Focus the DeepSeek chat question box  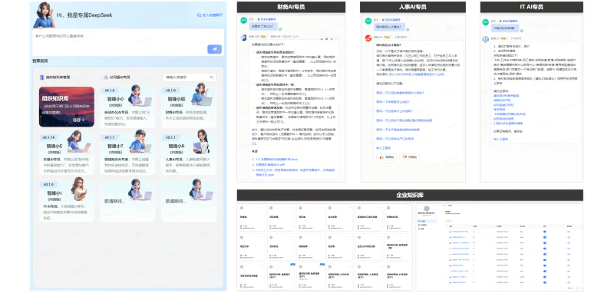tap(128, 42)
